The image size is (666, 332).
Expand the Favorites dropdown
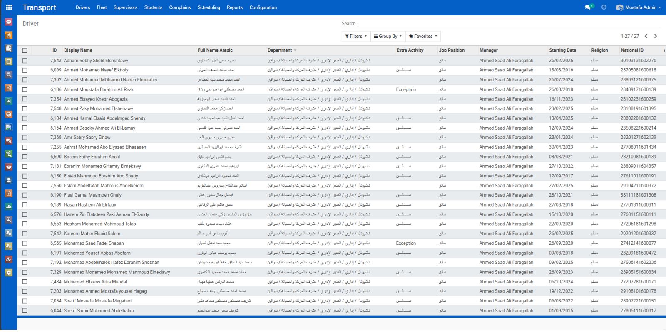(423, 36)
